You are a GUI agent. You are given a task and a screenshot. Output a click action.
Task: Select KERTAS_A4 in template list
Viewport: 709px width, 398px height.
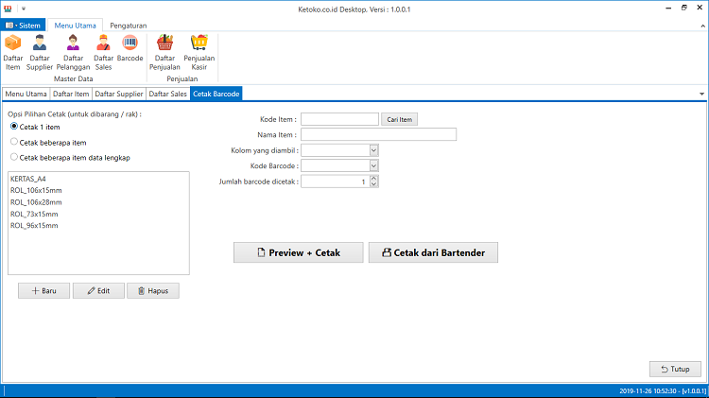point(28,179)
